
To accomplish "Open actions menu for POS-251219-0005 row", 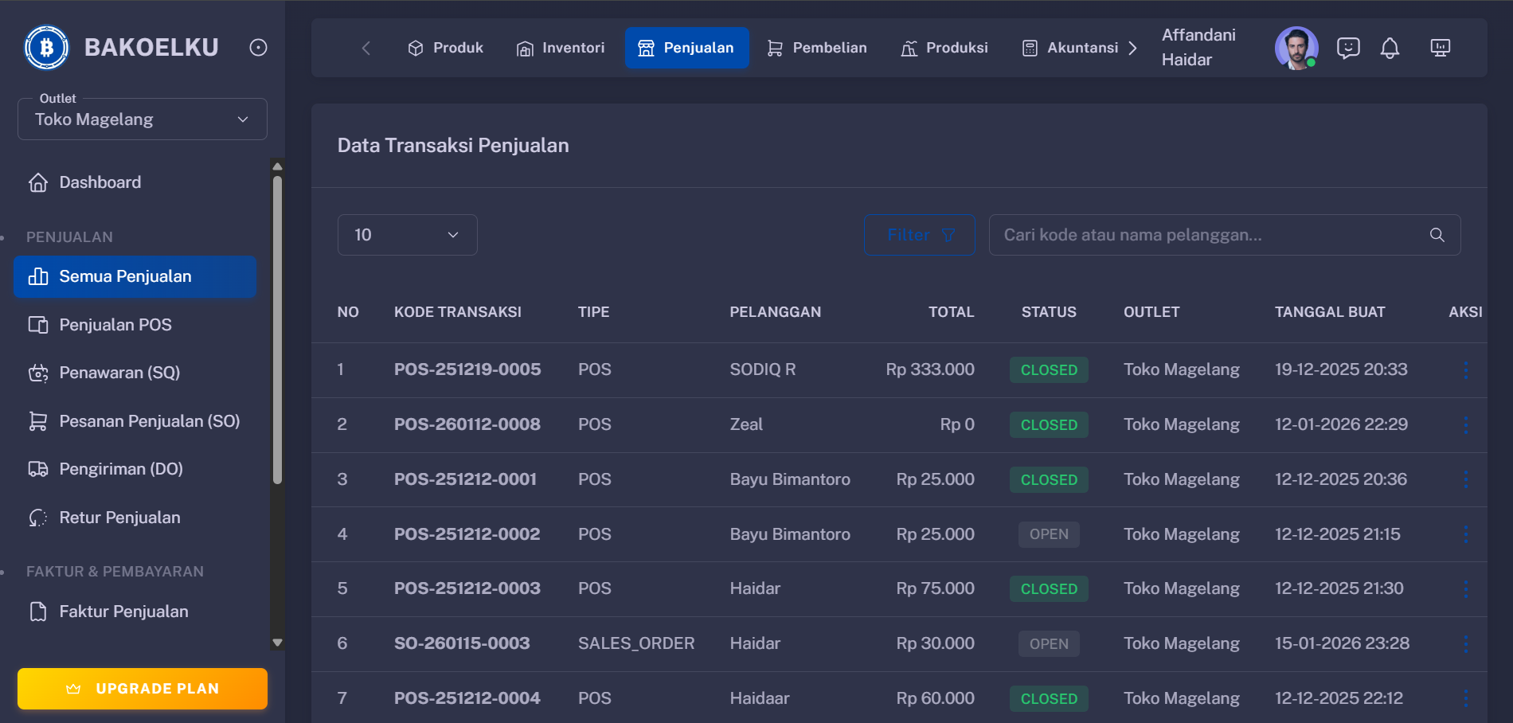I will tap(1466, 369).
